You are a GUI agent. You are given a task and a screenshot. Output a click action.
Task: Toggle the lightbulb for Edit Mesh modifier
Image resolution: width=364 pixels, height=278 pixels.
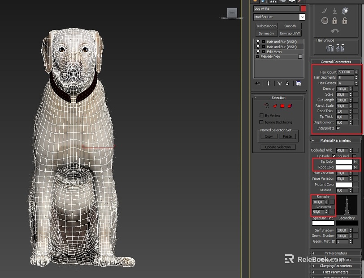click(x=258, y=51)
